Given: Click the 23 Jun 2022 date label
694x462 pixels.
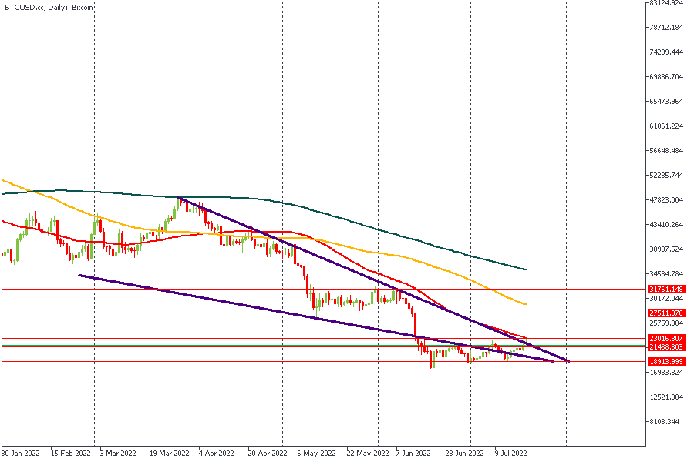Looking at the screenshot, I should point(465,454).
